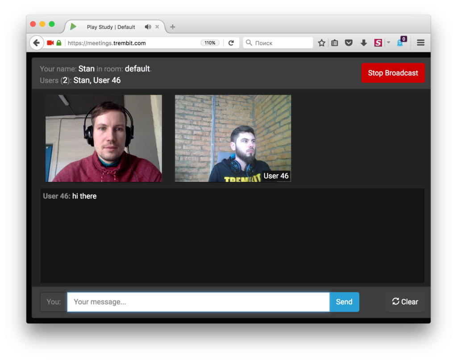Click the browser back arrow button
The height and width of the screenshot is (361, 457).
point(37,43)
